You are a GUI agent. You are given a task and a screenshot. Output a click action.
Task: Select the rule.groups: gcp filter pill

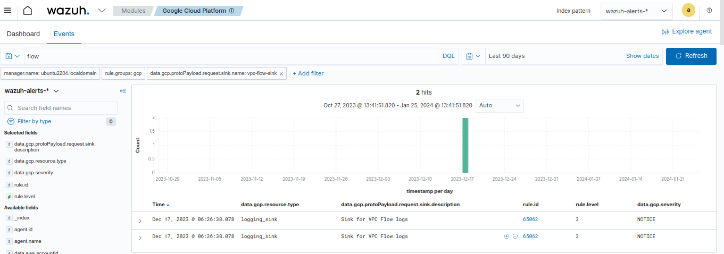(123, 73)
